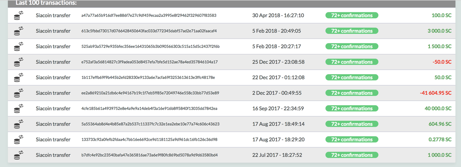The height and width of the screenshot is (167, 461).
Task: Click coin icon for 25 Dec 2017 transfer
Action: click(18, 62)
